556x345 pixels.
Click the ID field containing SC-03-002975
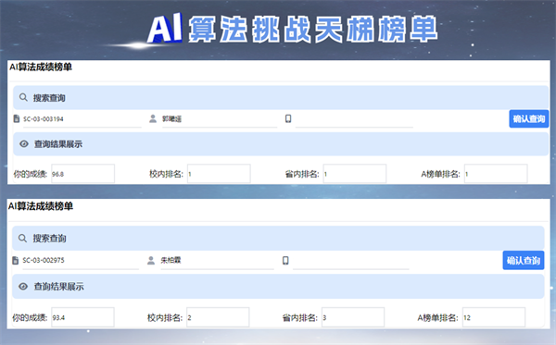coord(81,261)
